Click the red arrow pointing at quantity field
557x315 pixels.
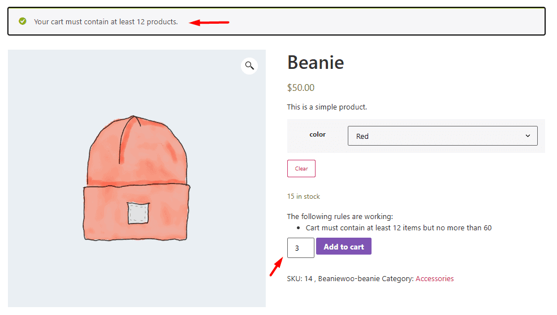tap(276, 266)
